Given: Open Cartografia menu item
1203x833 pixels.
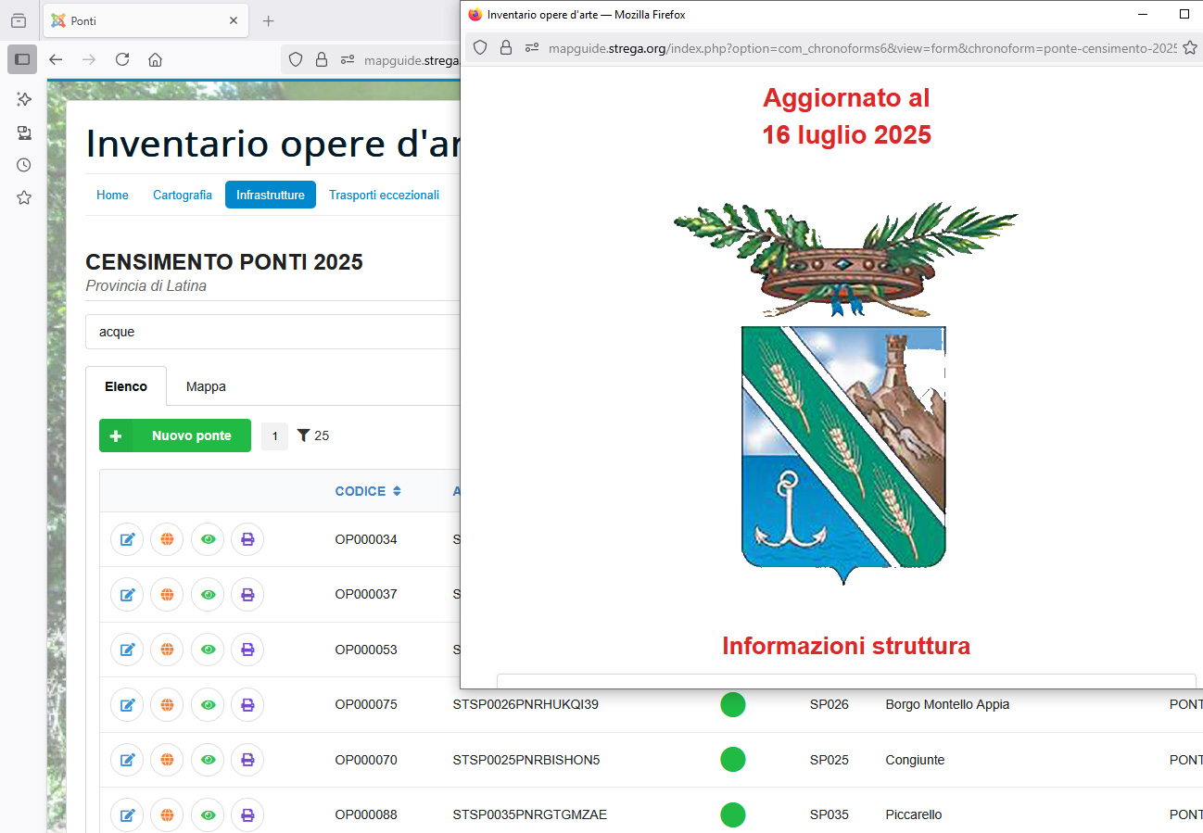Looking at the screenshot, I should 183,195.
